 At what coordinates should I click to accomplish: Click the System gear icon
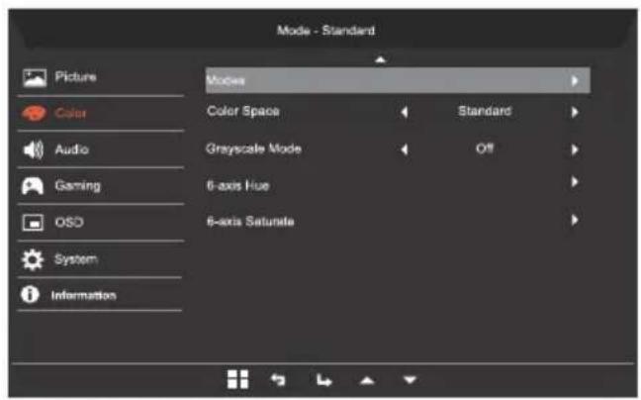[x=33, y=259]
